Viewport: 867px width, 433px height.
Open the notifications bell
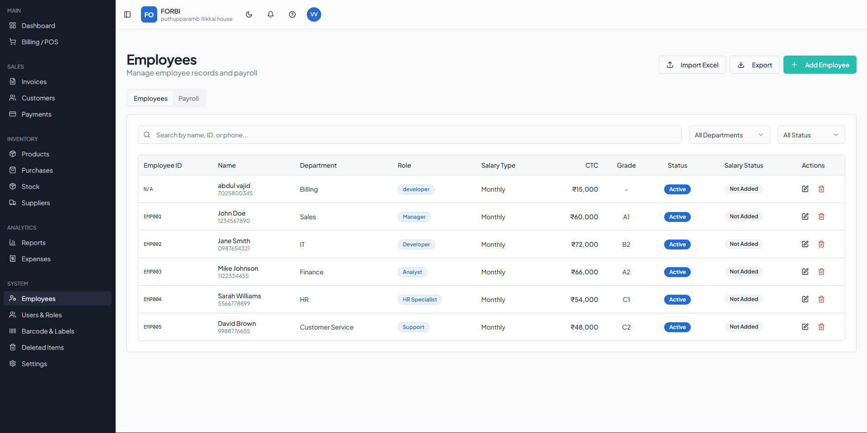(271, 14)
